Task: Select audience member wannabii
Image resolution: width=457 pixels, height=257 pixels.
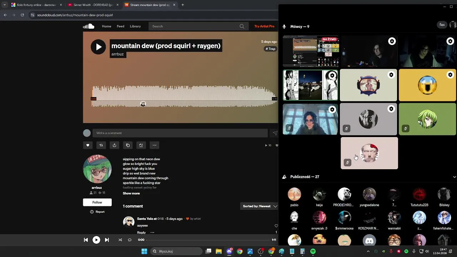Action: pyautogui.click(x=394, y=220)
